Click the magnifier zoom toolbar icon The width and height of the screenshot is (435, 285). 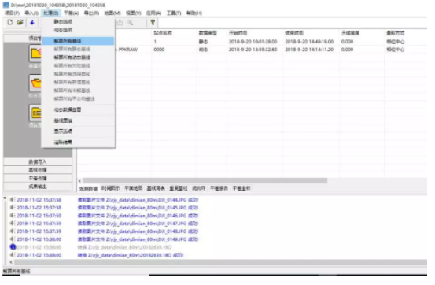pyautogui.click(x=130, y=23)
